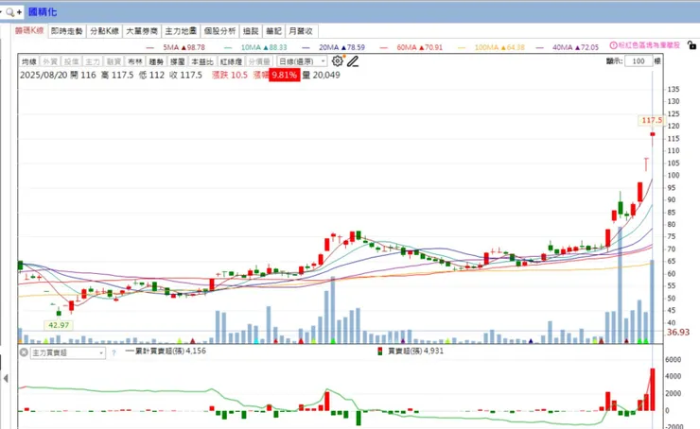Click the pink info icon beside the MA legend
700x429 pixels.
click(x=613, y=45)
